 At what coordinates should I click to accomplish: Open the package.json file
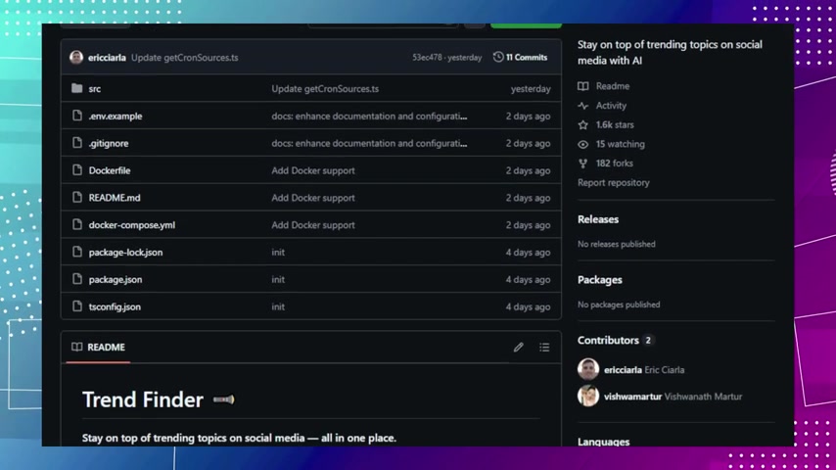pyautogui.click(x=115, y=280)
